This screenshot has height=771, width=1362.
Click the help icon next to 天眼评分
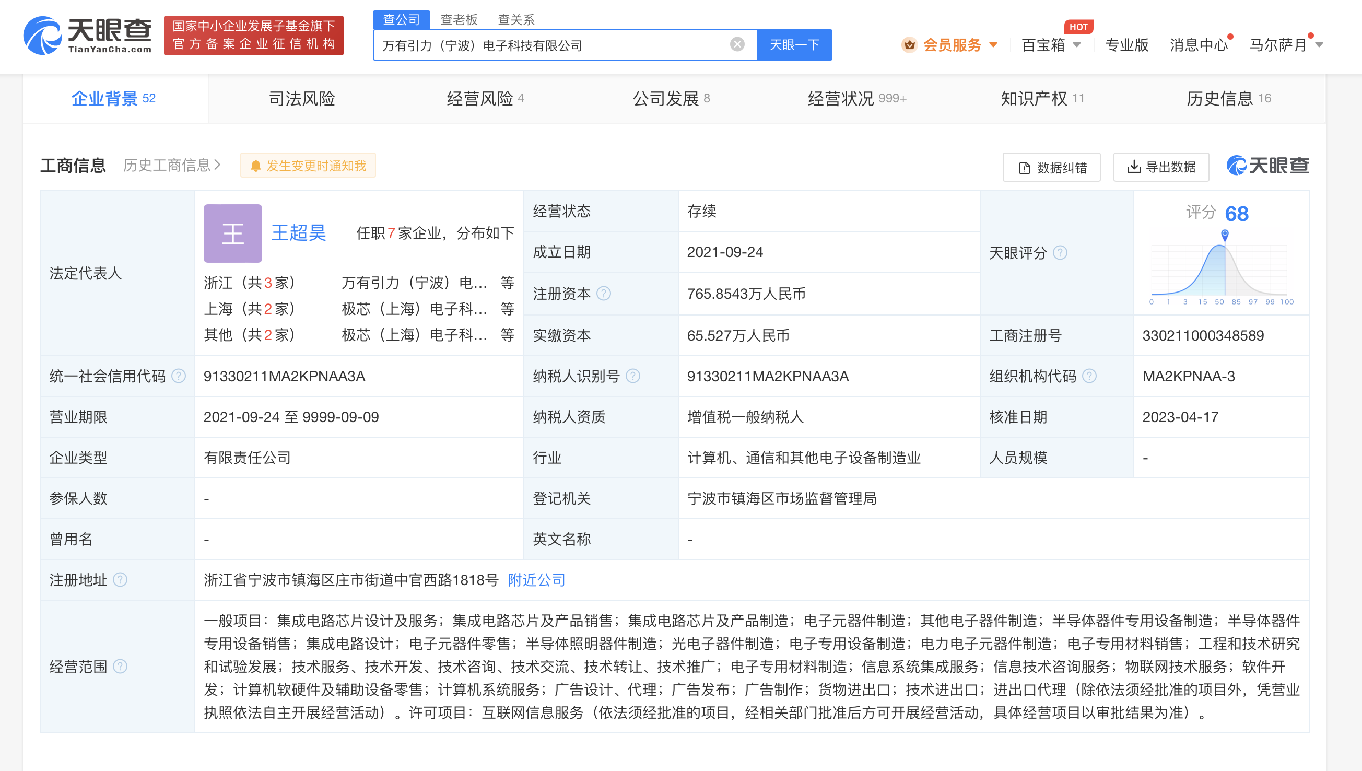[x=1060, y=253]
